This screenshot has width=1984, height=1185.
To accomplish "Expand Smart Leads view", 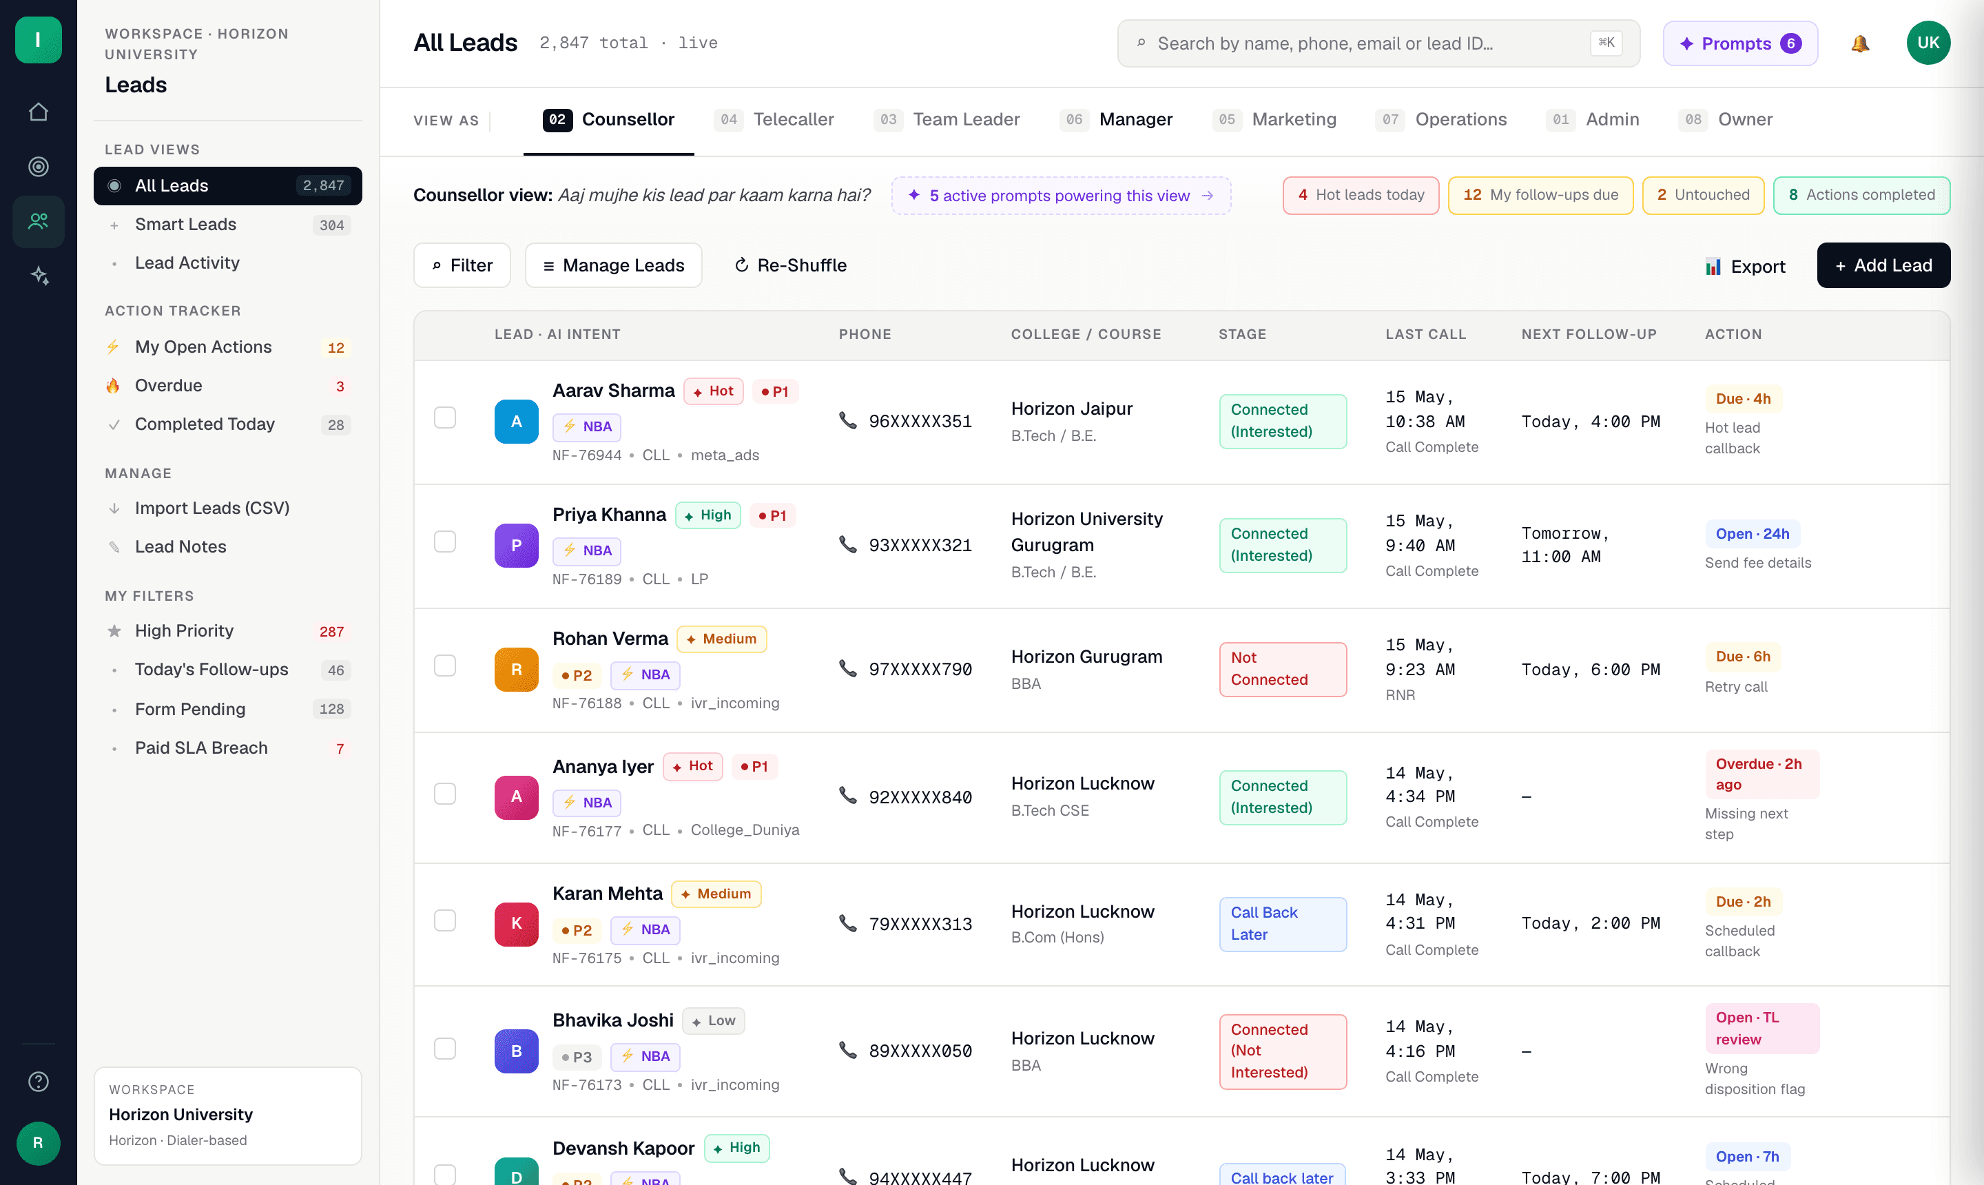I will coord(227,225).
